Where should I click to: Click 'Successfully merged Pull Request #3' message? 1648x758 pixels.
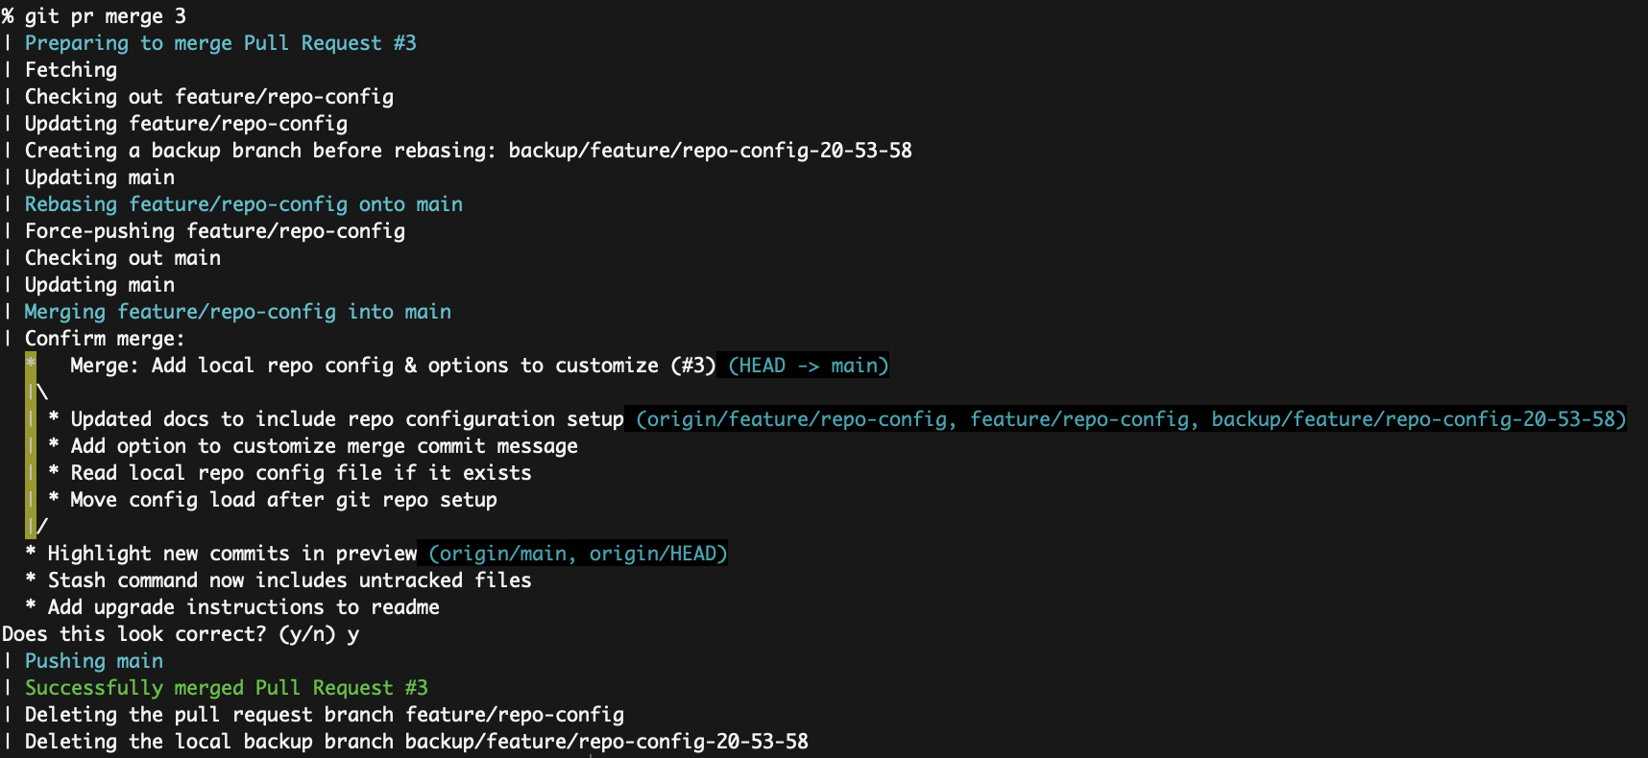227,688
